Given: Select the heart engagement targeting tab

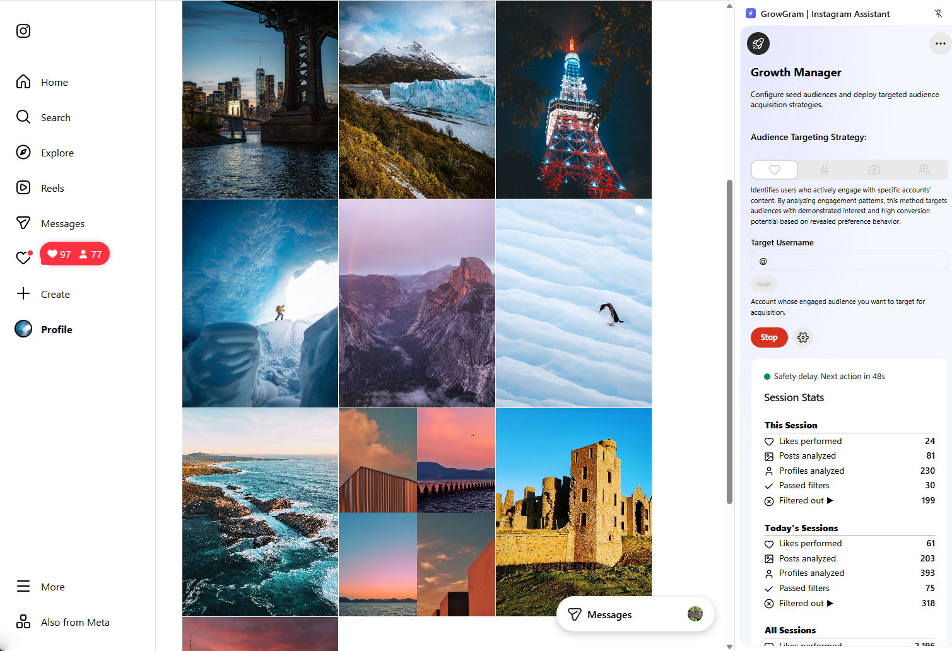Looking at the screenshot, I should [x=775, y=170].
